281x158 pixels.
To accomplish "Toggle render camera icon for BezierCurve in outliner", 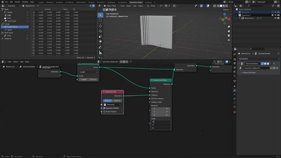I will click(278, 18).
